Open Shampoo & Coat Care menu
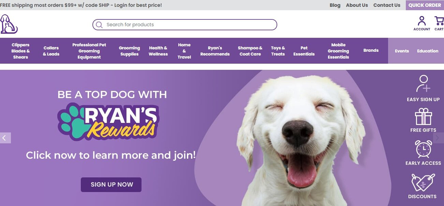Viewport: 444px width, 206px height. coord(250,51)
